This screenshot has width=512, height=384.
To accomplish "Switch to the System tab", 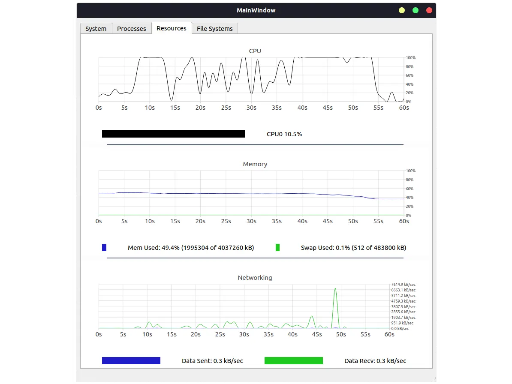I will pyautogui.click(x=96, y=28).
